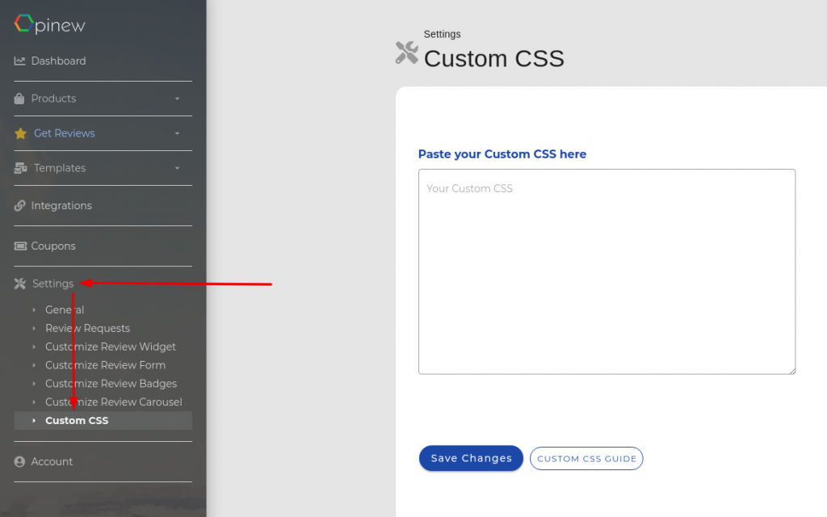Click the Products shopping bag icon
This screenshot has width=827, height=517.
click(x=20, y=99)
